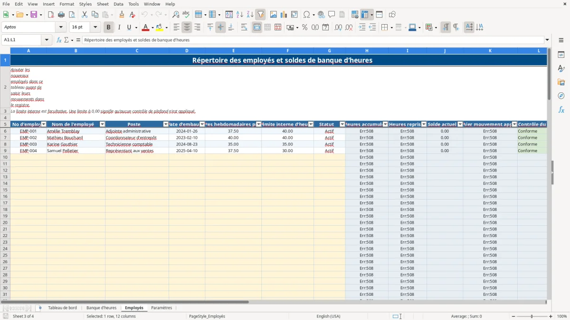Screen dimensions: 570x320
Task: Toggle center horizontally alignment
Action: (x=187, y=27)
